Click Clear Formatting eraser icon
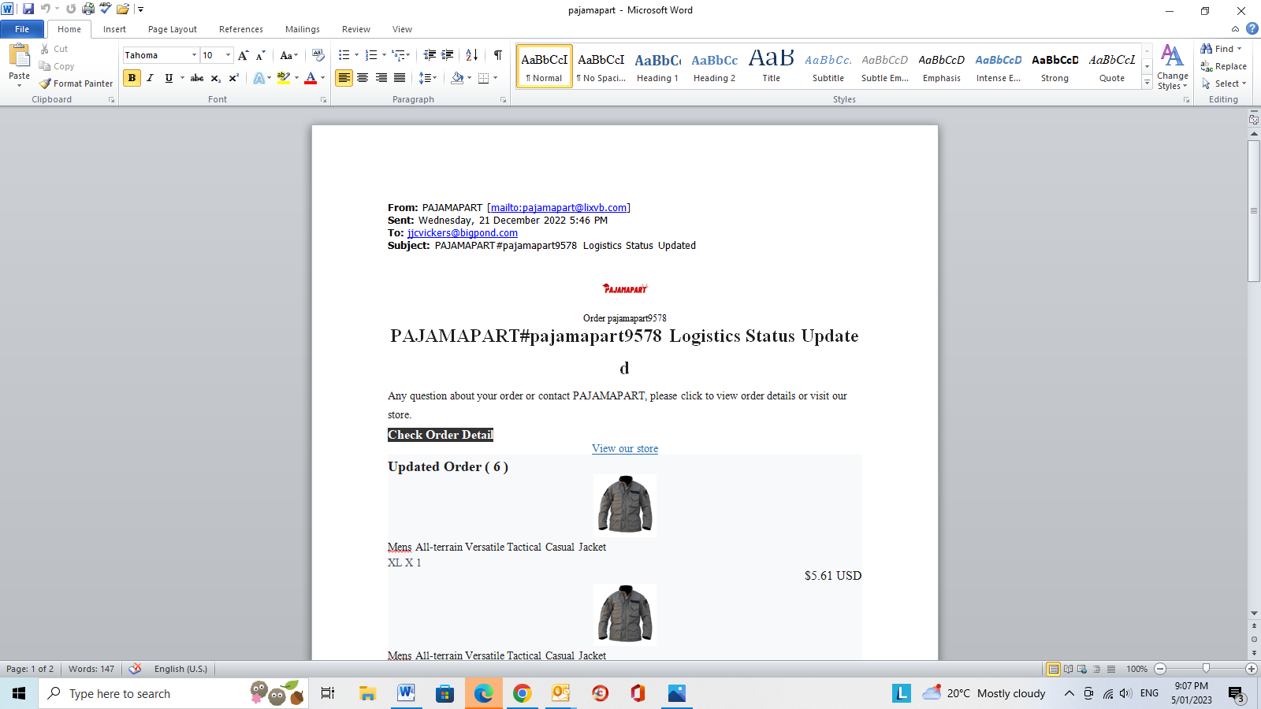Image resolution: width=1261 pixels, height=709 pixels. (318, 55)
